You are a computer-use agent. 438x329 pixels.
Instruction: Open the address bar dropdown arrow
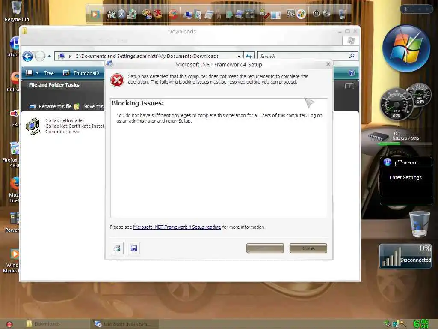(239, 57)
